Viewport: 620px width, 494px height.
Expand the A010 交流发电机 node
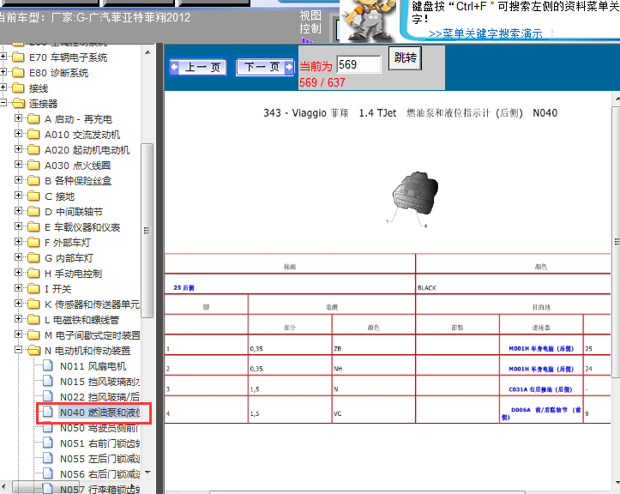(x=18, y=134)
